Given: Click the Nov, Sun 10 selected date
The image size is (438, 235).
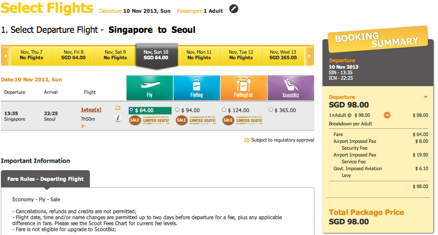Looking at the screenshot, I should point(157,55).
